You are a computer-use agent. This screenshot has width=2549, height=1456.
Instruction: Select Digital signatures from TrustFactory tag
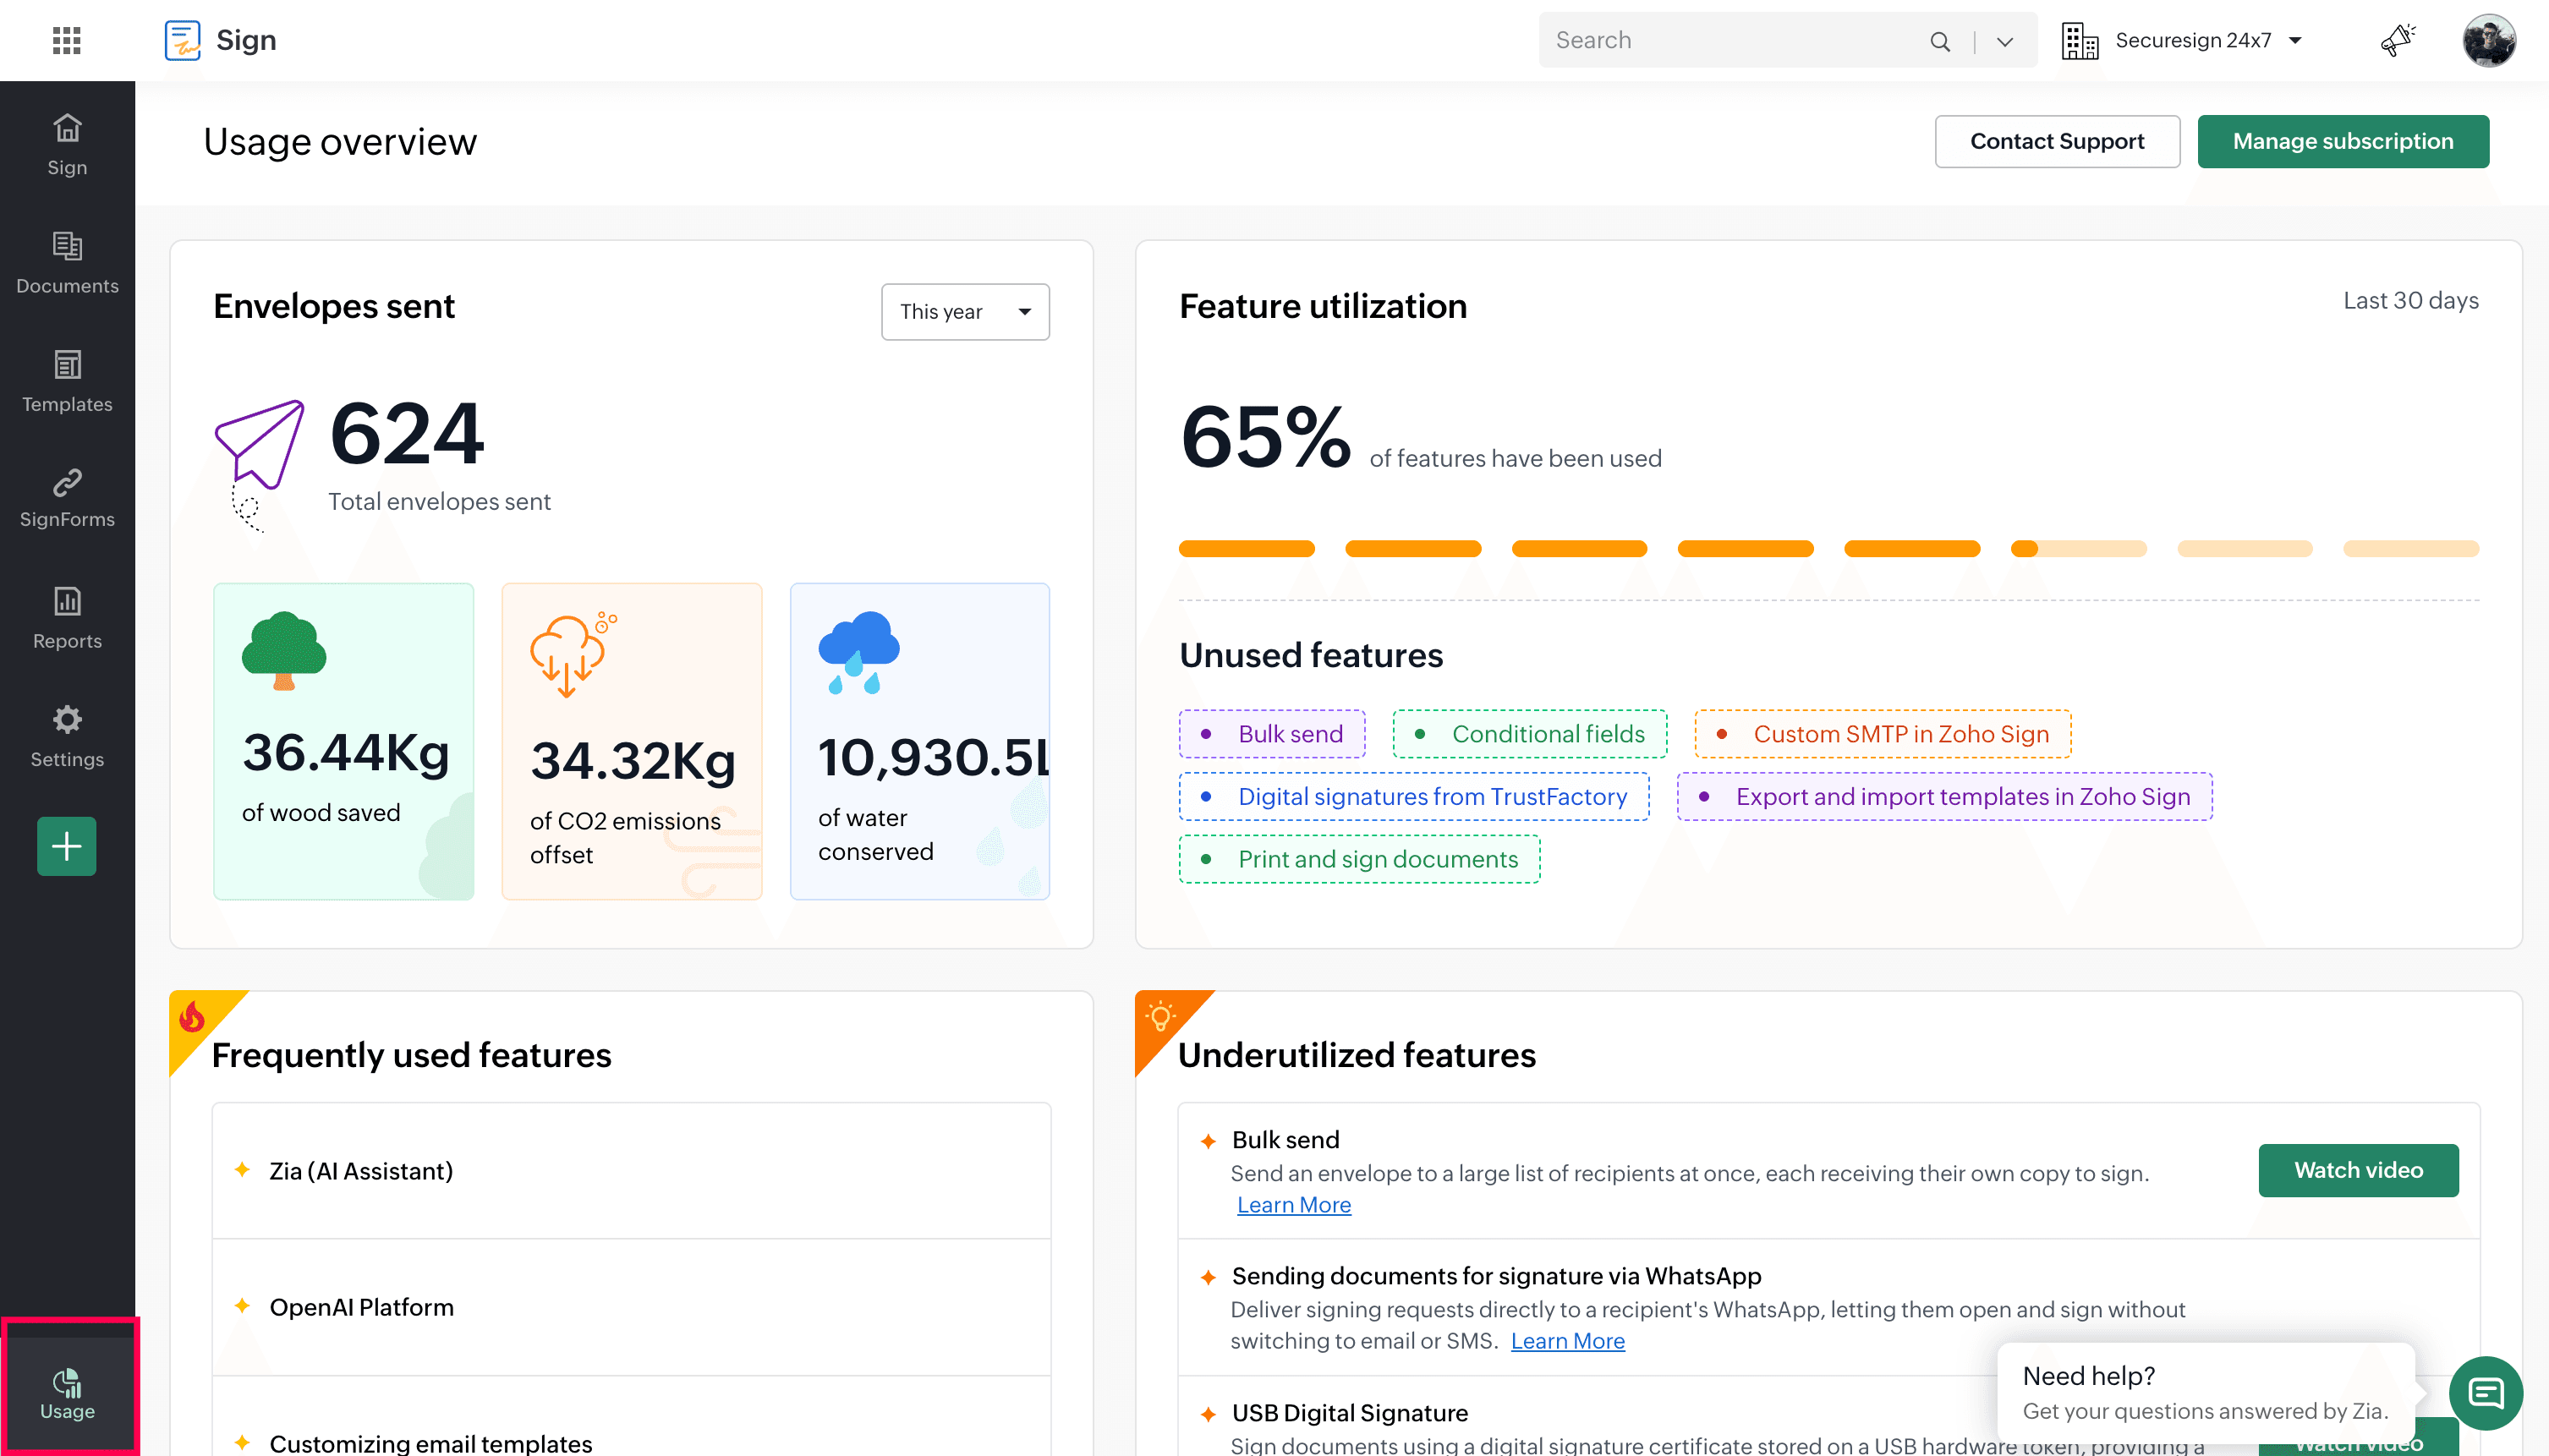1414,797
